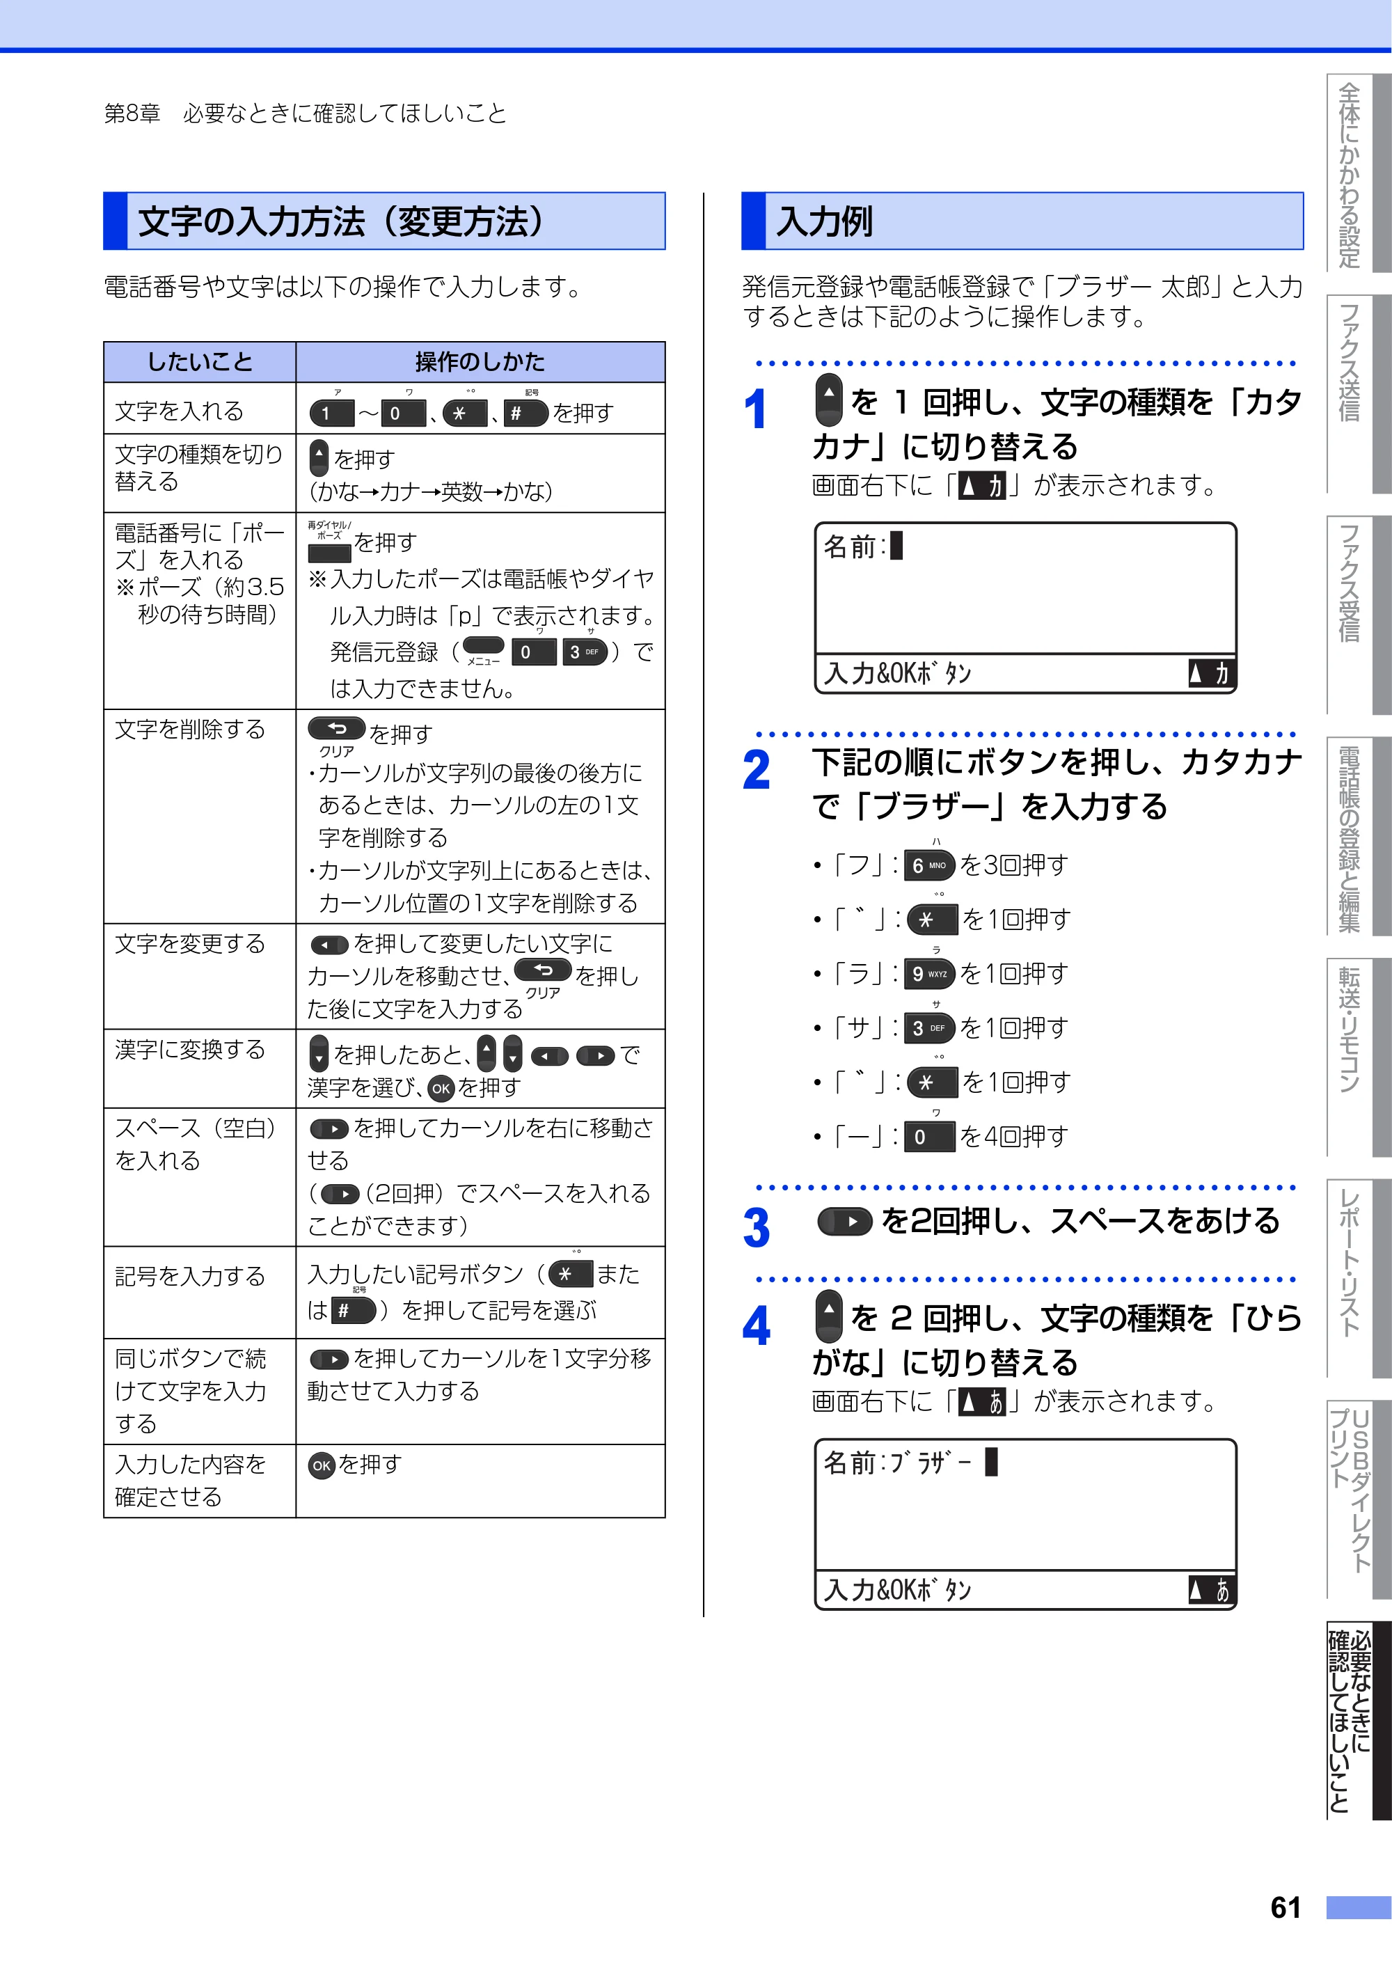Screen dimensions: 1392x1970
Task: Click the right arrow key icon in step 3
Action: pos(845,1222)
